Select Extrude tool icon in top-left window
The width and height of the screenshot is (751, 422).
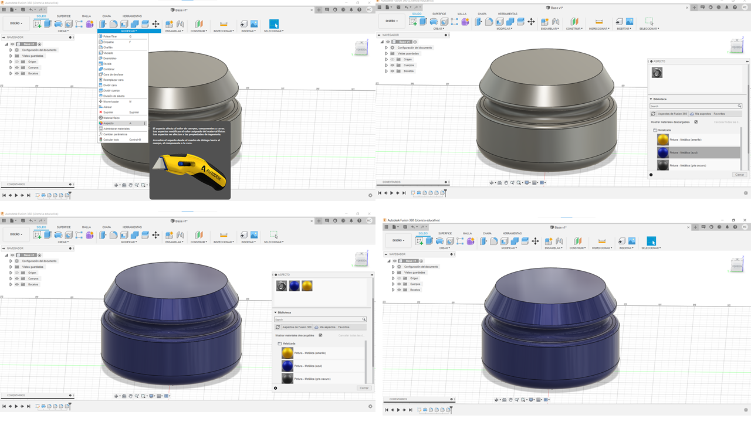[x=48, y=24]
